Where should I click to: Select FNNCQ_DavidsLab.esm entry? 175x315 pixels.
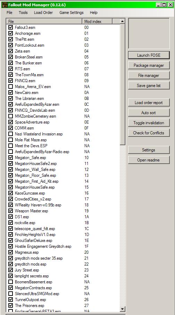click(x=35, y=110)
